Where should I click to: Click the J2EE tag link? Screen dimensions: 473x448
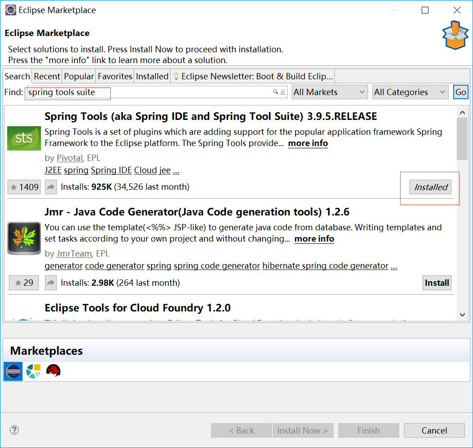point(53,170)
